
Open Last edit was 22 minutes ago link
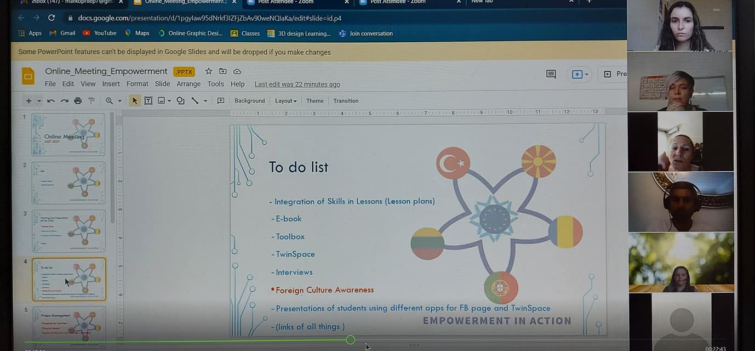(297, 84)
